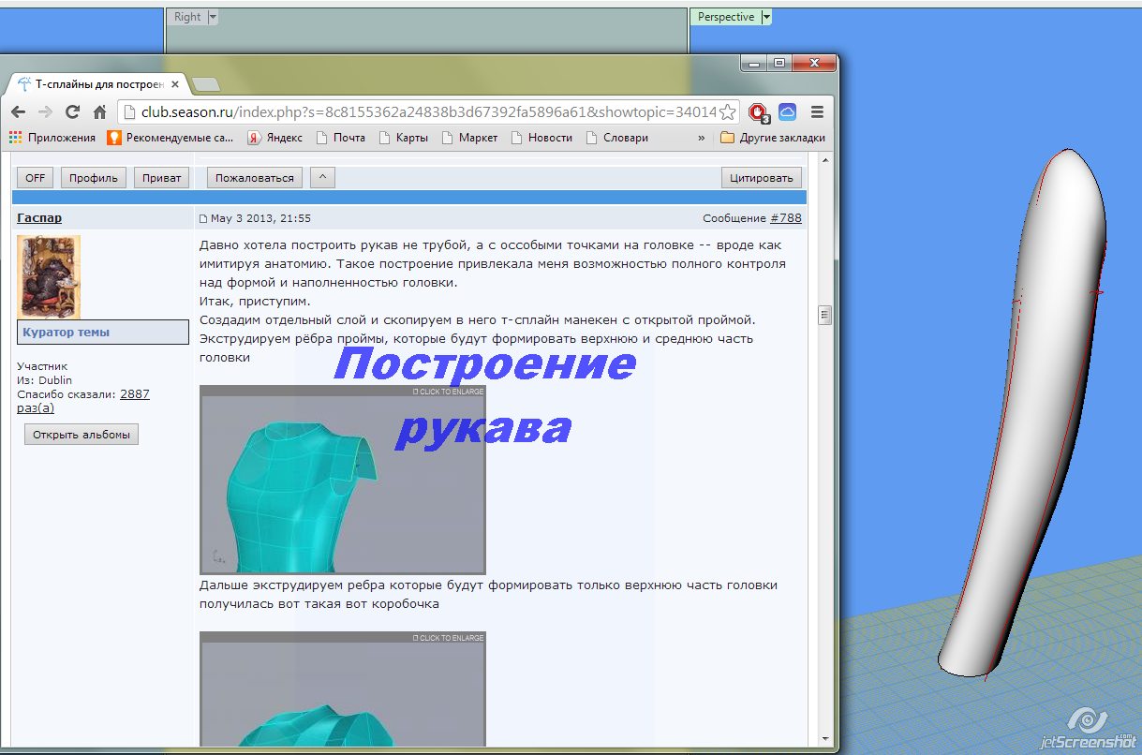Open the message #788 link
Viewport: 1142px width, 755px height.
pyautogui.click(x=786, y=218)
